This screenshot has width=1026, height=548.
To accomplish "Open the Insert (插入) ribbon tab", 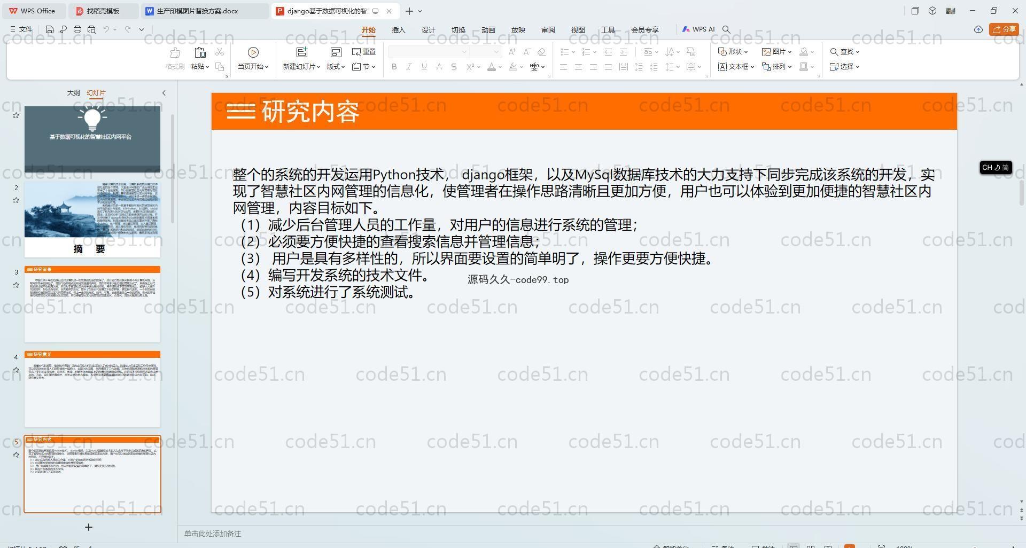I will [399, 30].
